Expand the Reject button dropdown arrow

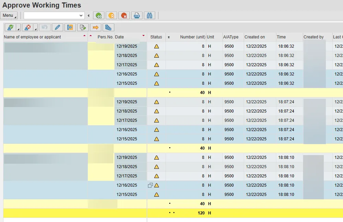pyautogui.click(x=35, y=29)
